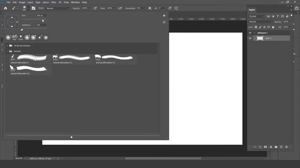Click the brush angle icon
The height and width of the screenshot is (168, 300).
(156, 8)
